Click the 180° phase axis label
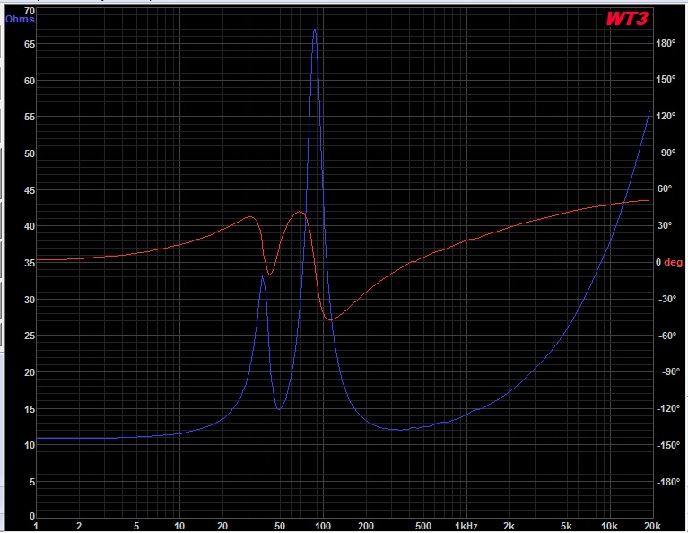688x533 pixels. pyautogui.click(x=666, y=43)
